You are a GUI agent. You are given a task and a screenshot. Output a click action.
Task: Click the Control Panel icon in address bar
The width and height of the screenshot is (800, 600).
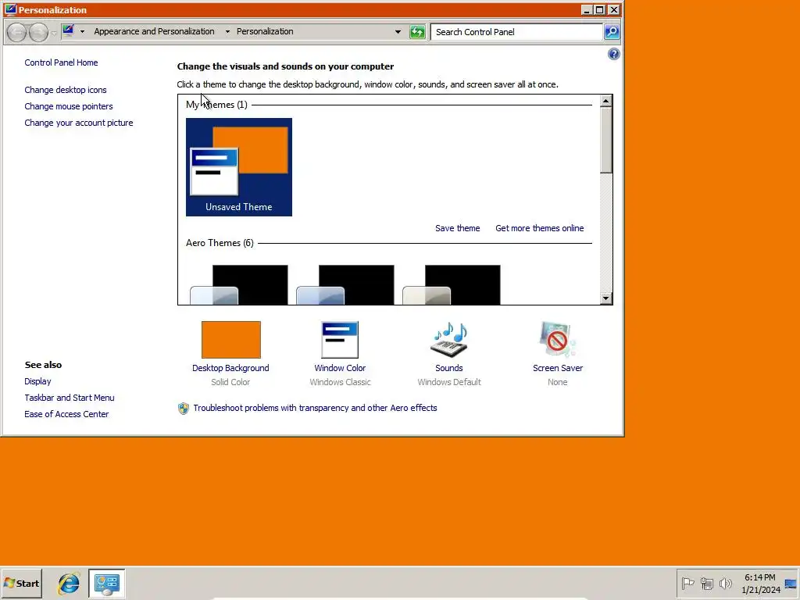[68, 31]
